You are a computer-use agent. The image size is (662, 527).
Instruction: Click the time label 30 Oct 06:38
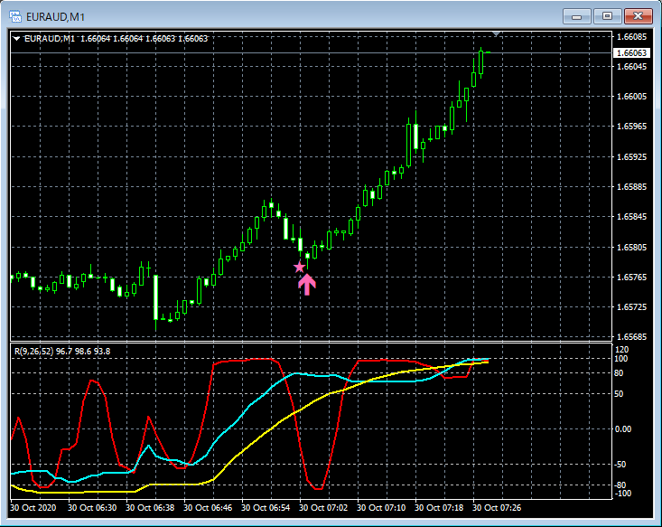(150, 507)
